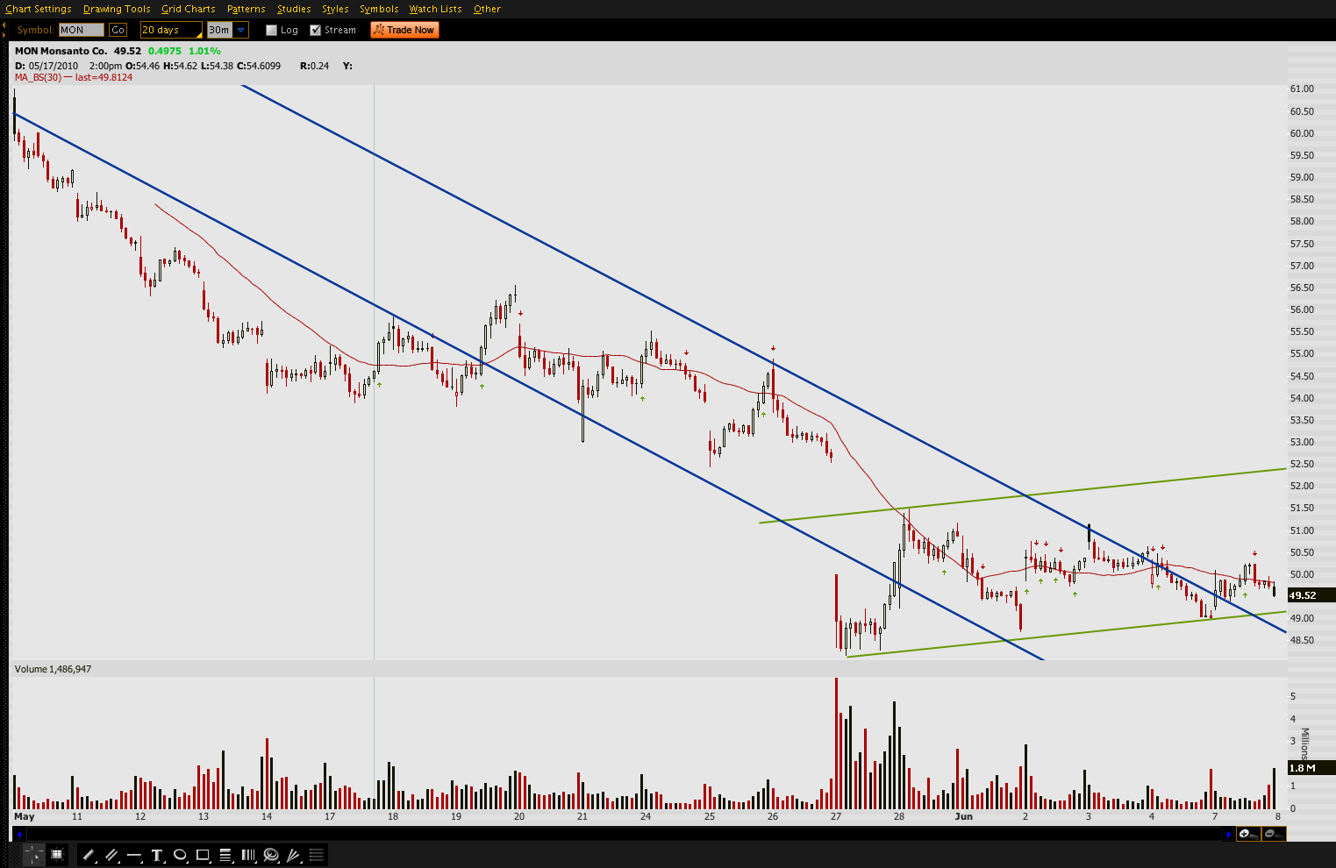Open the Studies menu

pyautogui.click(x=294, y=9)
